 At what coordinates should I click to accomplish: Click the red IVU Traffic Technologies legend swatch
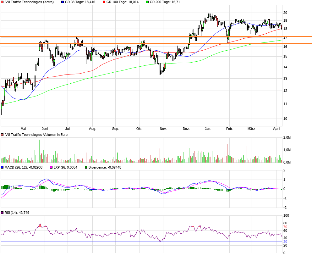(3, 2)
